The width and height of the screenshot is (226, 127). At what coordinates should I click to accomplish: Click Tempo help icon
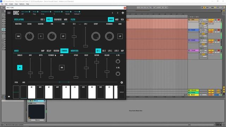tap(71, 12)
